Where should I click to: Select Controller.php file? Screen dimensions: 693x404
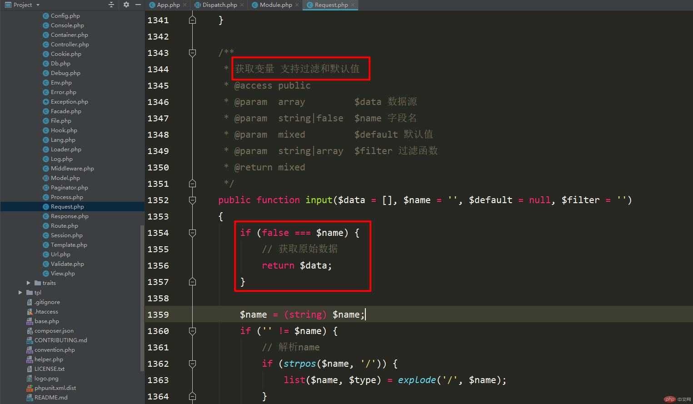[x=70, y=45]
